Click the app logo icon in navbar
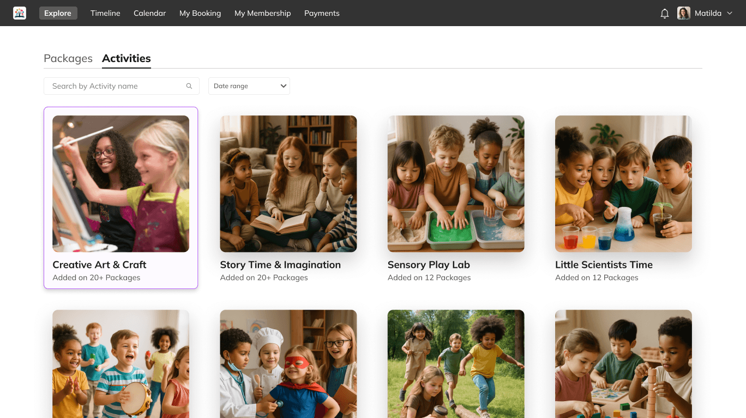 20,13
